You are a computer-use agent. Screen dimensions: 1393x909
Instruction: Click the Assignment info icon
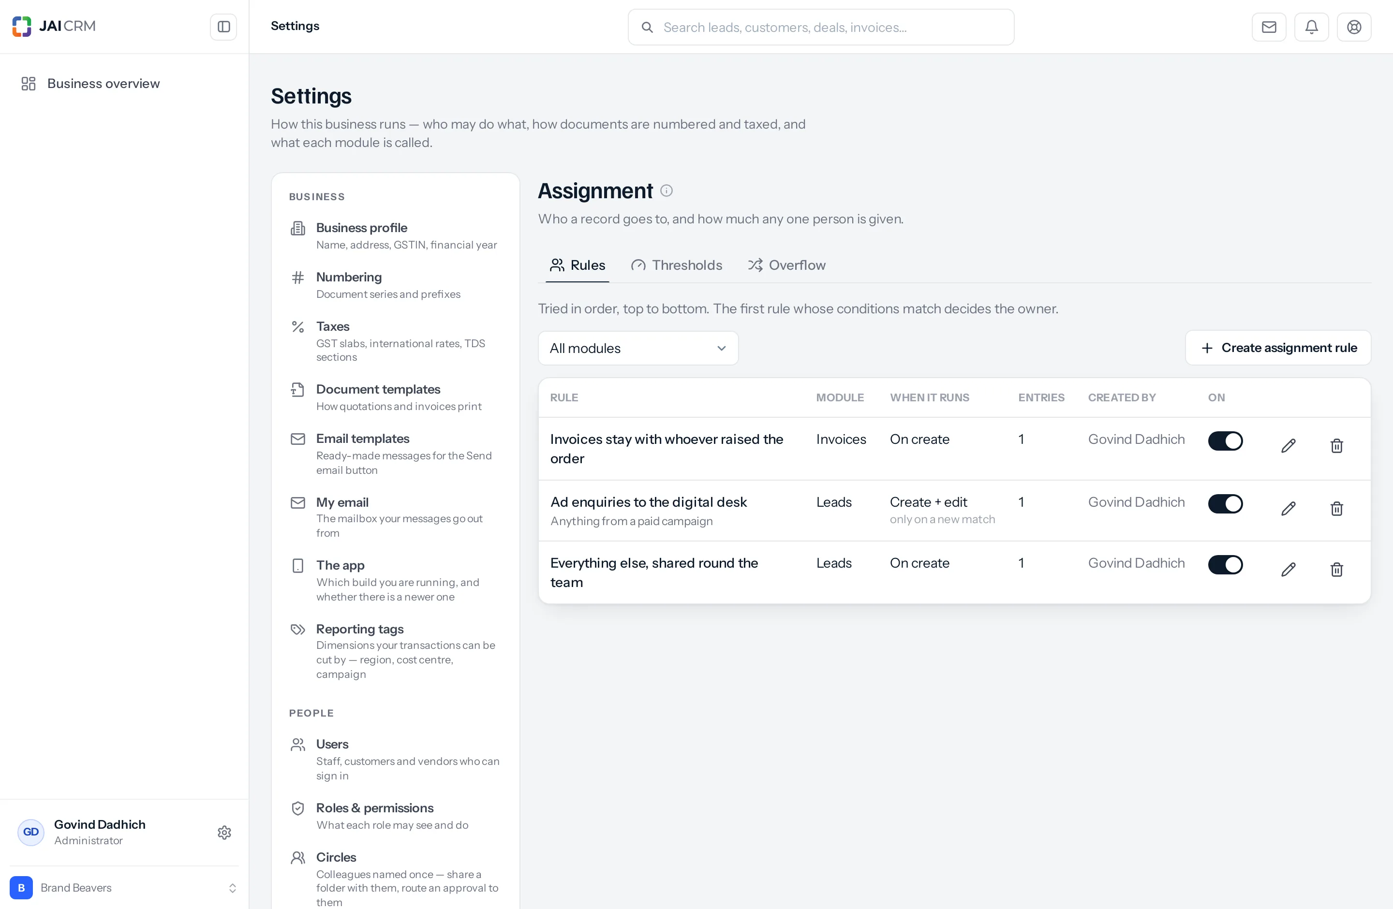(667, 191)
